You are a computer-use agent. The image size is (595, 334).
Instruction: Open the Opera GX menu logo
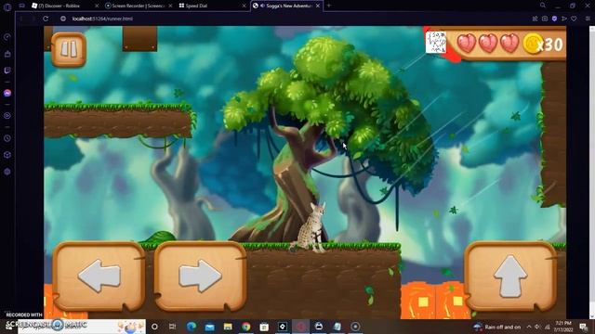(x=7, y=6)
